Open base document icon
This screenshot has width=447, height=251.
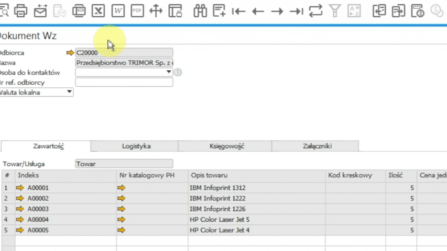[x=379, y=11]
